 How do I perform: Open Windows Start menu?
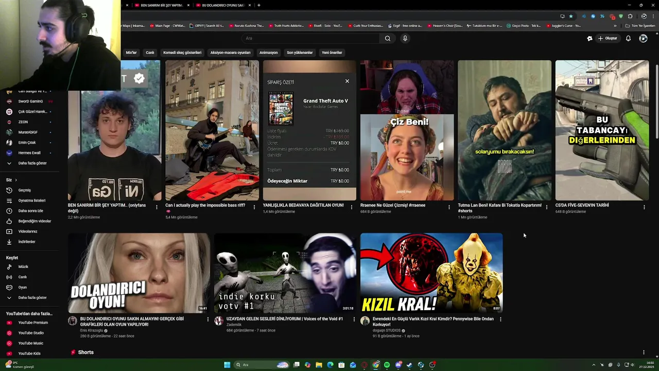point(227,365)
